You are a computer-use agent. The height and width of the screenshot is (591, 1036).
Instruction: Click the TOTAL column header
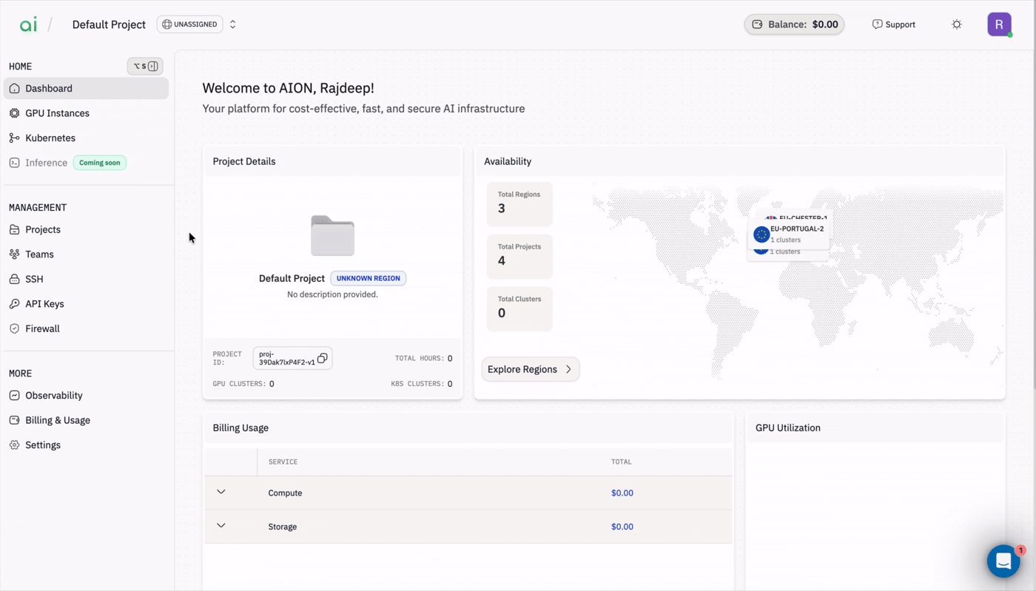pyautogui.click(x=622, y=462)
